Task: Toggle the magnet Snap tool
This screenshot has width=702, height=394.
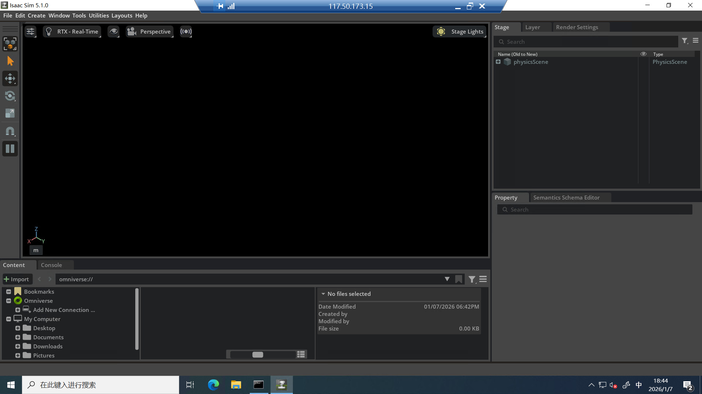Action: [10, 131]
